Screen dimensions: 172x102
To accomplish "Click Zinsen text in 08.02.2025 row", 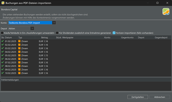I will tap(25, 66).
